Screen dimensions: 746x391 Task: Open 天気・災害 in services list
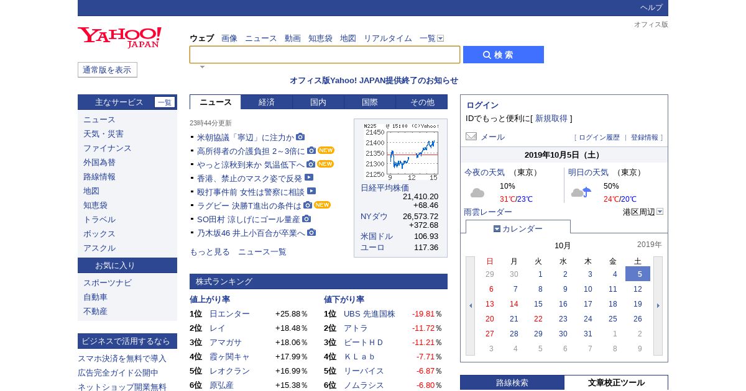tap(103, 134)
